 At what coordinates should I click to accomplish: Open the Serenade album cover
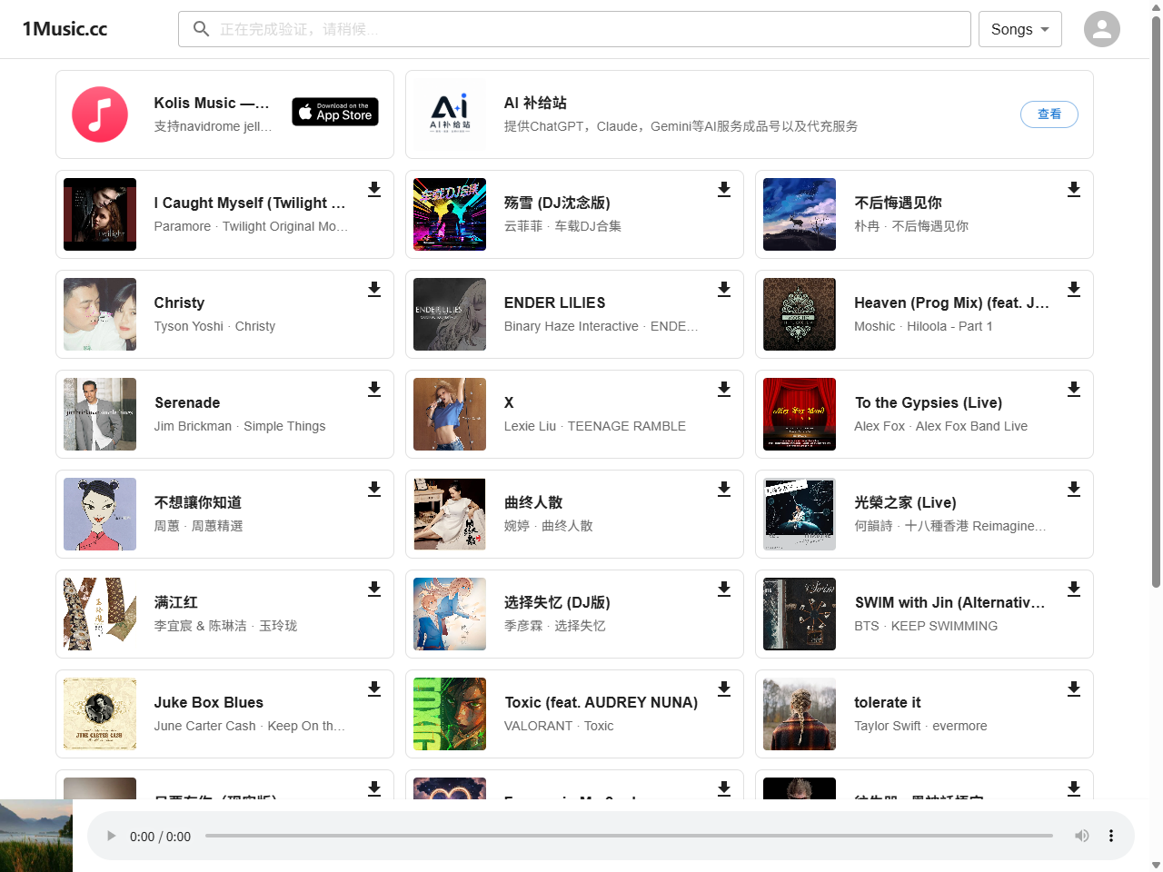pyautogui.click(x=100, y=414)
